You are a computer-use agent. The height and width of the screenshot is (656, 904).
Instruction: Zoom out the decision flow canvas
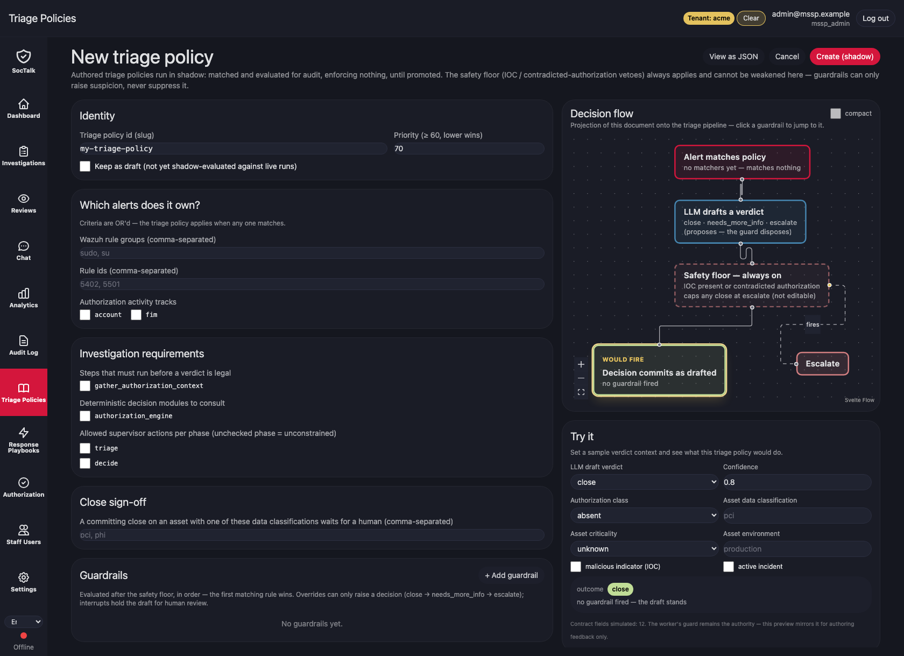[581, 378]
